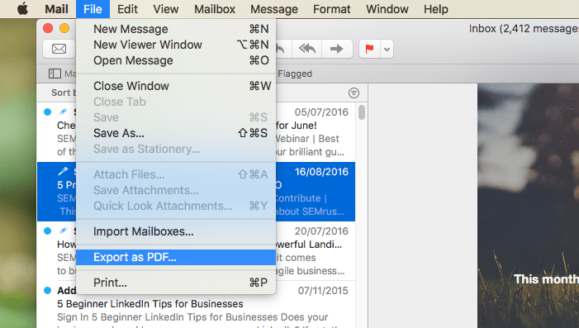The height and width of the screenshot is (328, 579).
Task: Select Close Window menu entry
Action: pyautogui.click(x=176, y=86)
